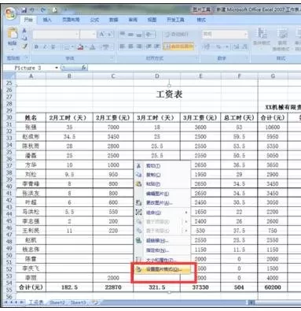Switch to the 公式 (Formulas) ribbon tab

94,20
